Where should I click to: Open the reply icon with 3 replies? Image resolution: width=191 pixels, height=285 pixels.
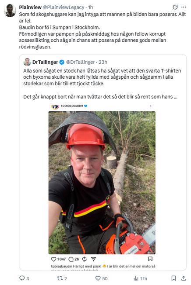click(x=22, y=278)
